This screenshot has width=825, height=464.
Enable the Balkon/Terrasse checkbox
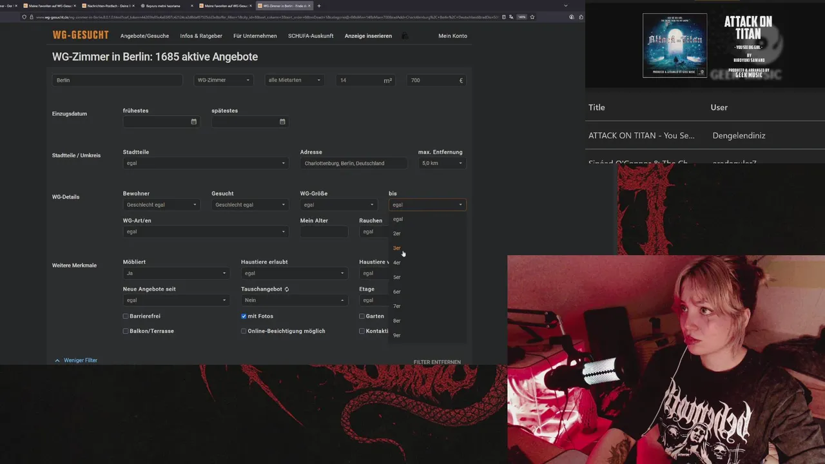pyautogui.click(x=126, y=331)
